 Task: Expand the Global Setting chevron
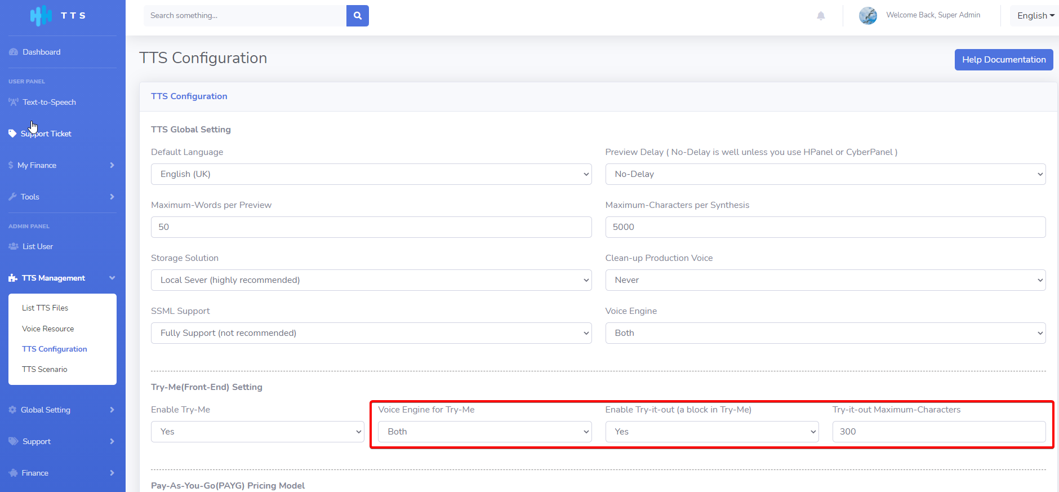[x=112, y=410]
